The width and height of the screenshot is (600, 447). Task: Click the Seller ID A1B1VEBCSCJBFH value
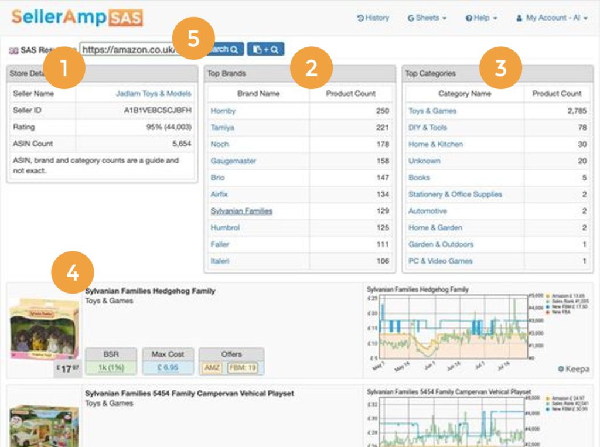coord(158,110)
